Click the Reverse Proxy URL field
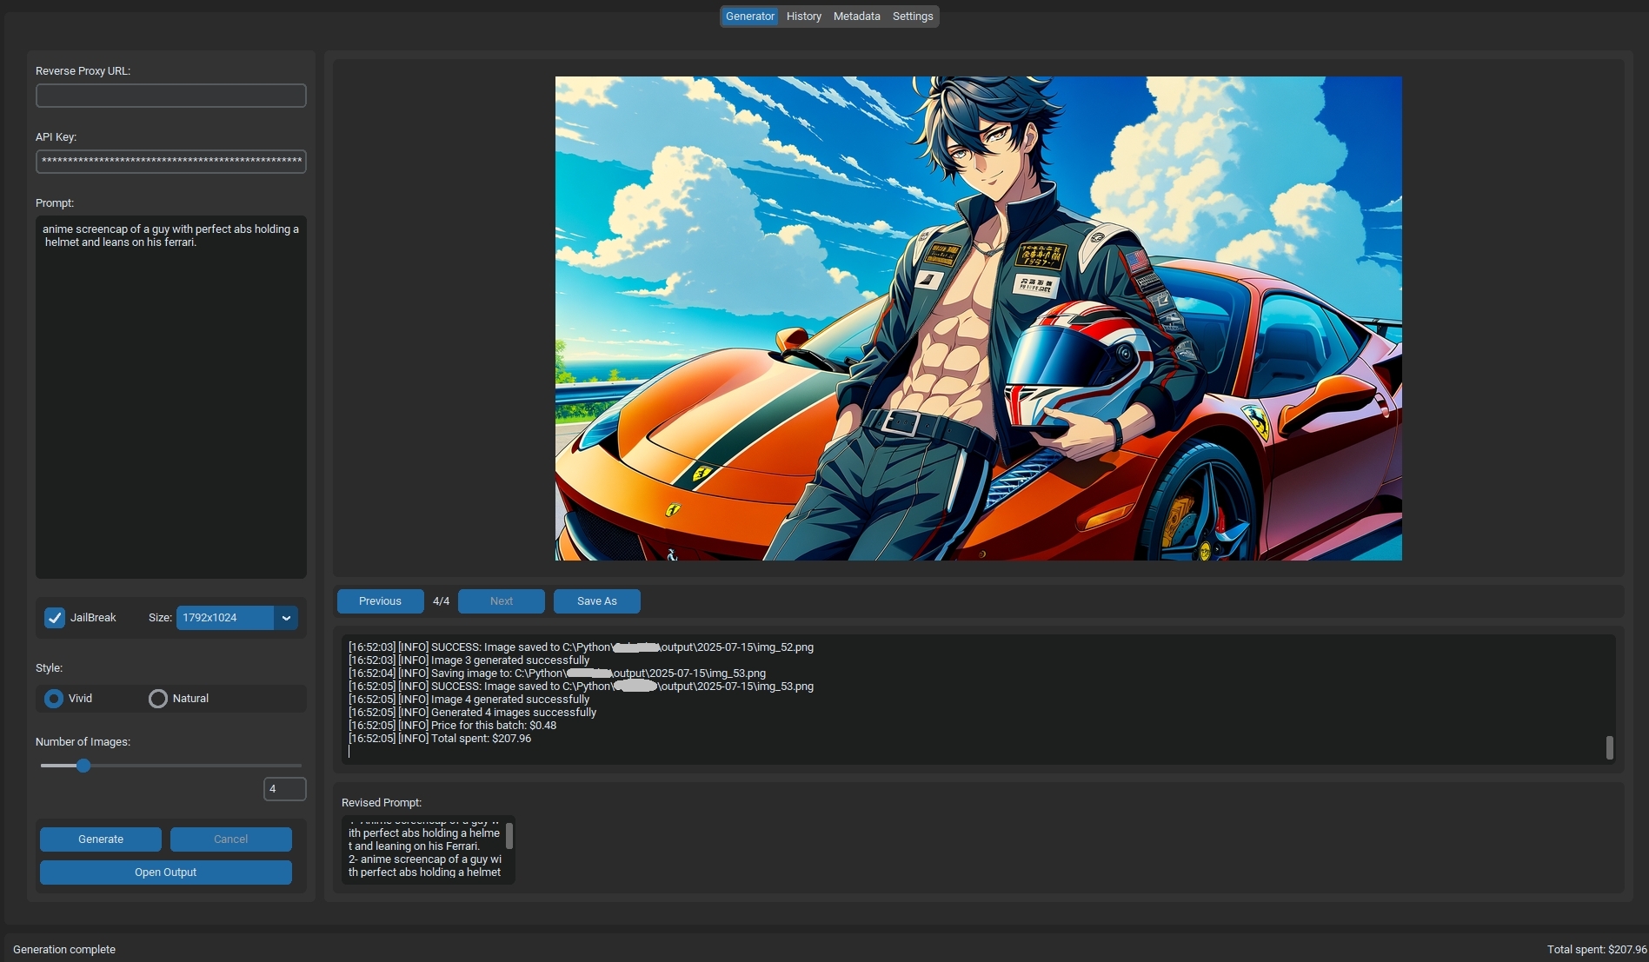The height and width of the screenshot is (962, 1649). point(170,96)
